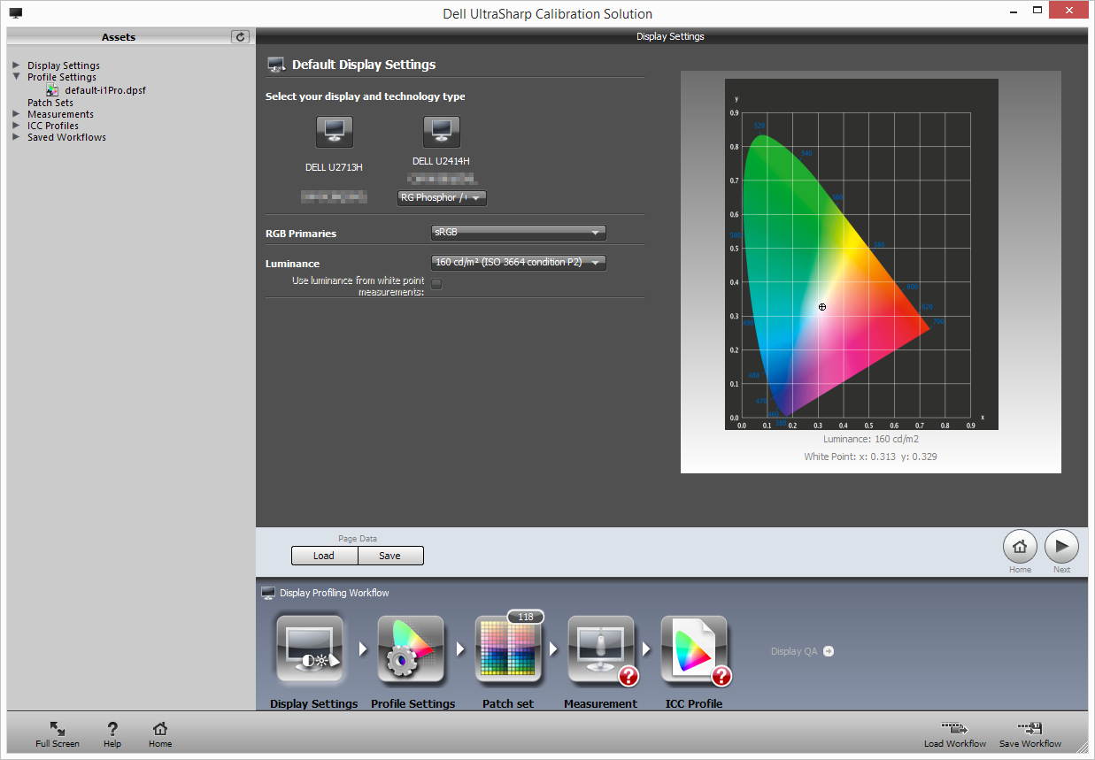1095x760 pixels.
Task: Click the Default Display Settings header icon
Action: (276, 65)
